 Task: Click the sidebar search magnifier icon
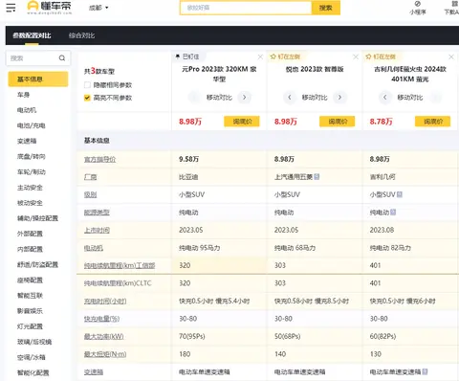click(62, 58)
